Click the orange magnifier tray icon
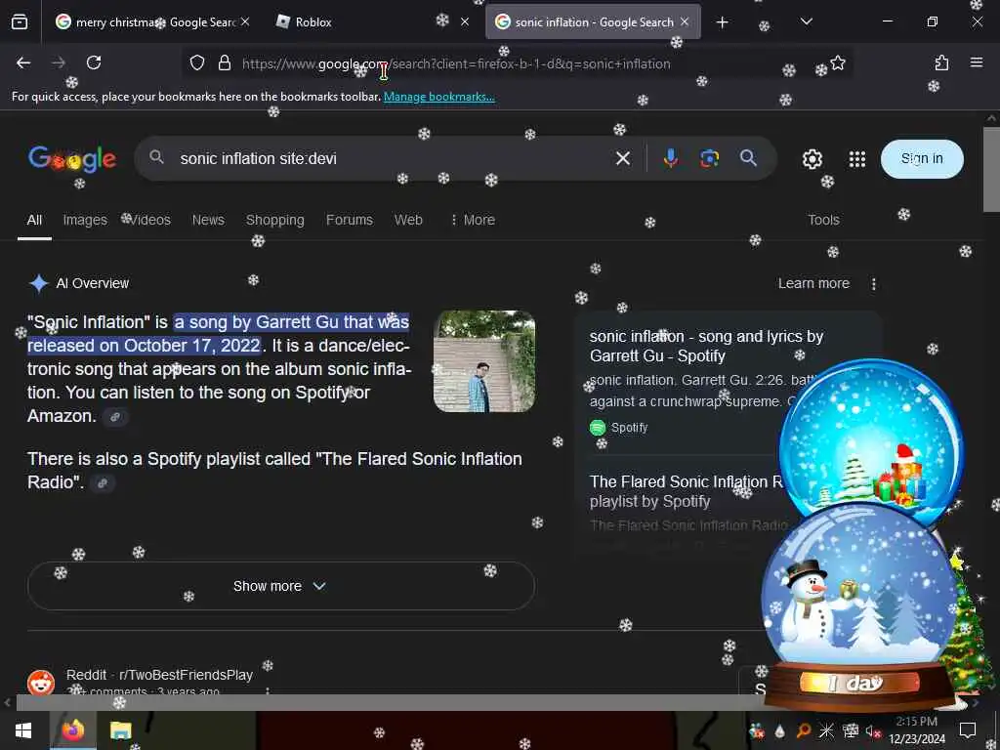1000x750 pixels. point(804,730)
